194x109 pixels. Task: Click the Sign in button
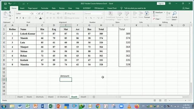tap(161, 4)
